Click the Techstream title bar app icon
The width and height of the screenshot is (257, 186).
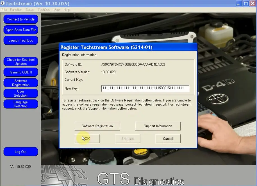[x=2, y=3]
